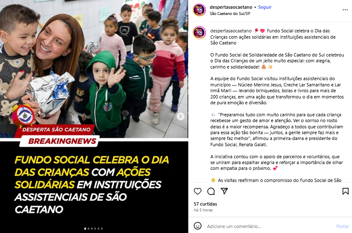The width and height of the screenshot is (352, 233).
Task: Jump to last carousel dot
Action: [102, 229]
